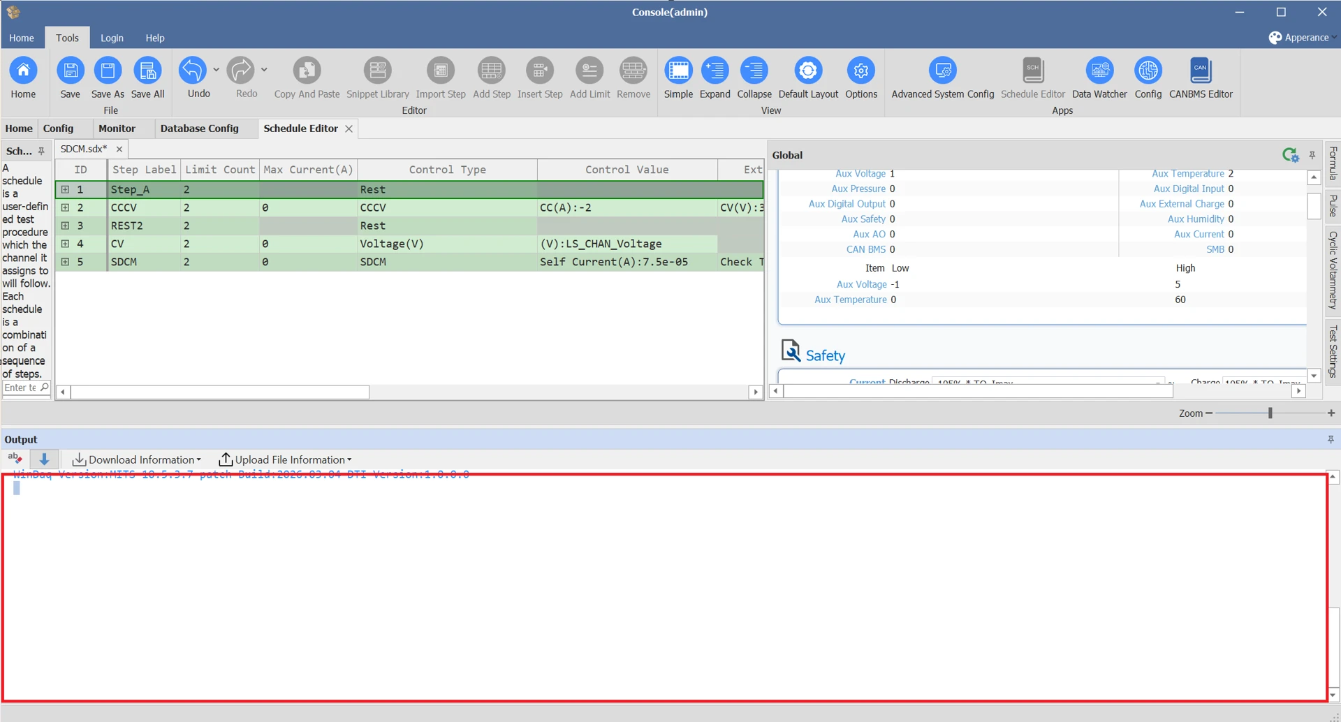
Task: Open the Redo history dropdown arrow
Action: [264, 70]
